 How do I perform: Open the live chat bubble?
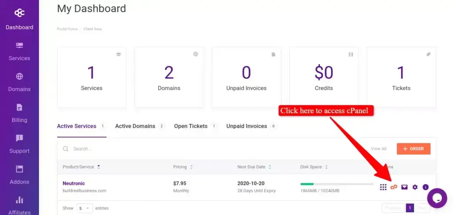click(437, 198)
